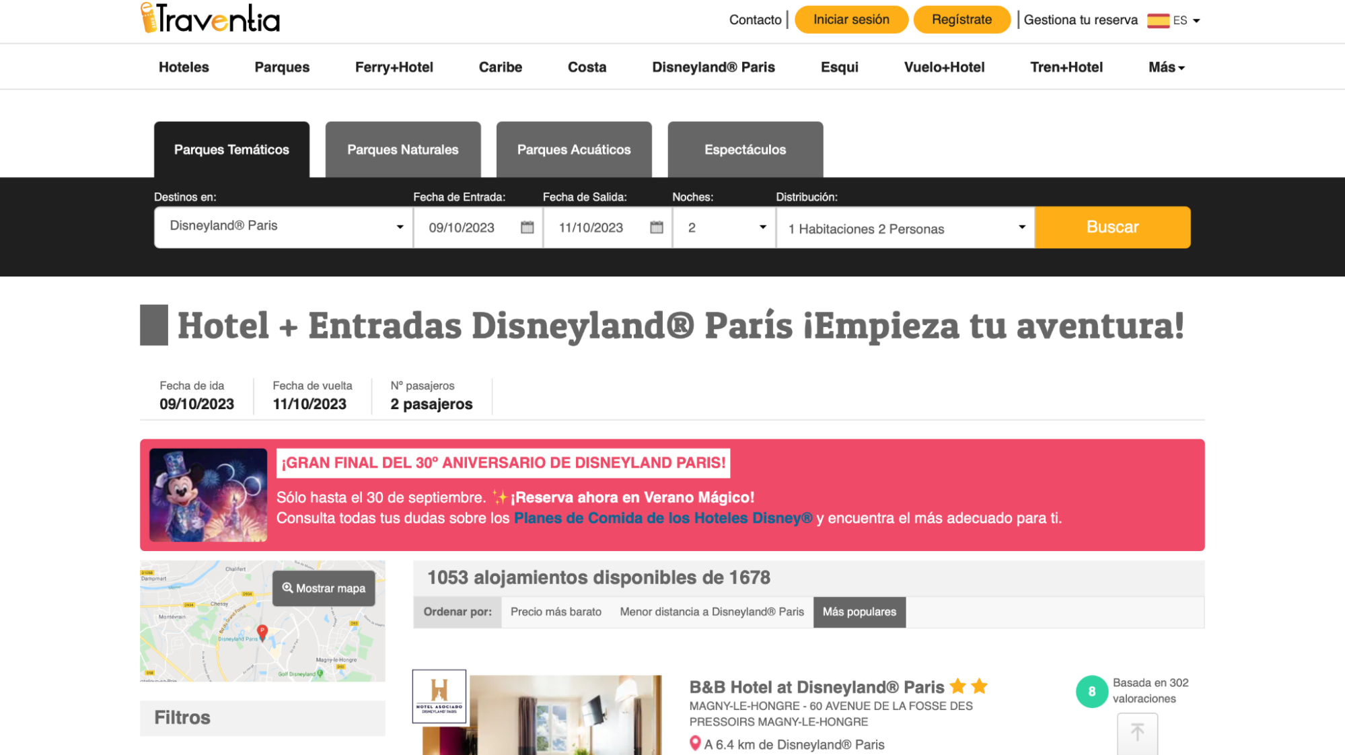Expand the ES language dropdown
The width and height of the screenshot is (1345, 755).
(x=1187, y=20)
